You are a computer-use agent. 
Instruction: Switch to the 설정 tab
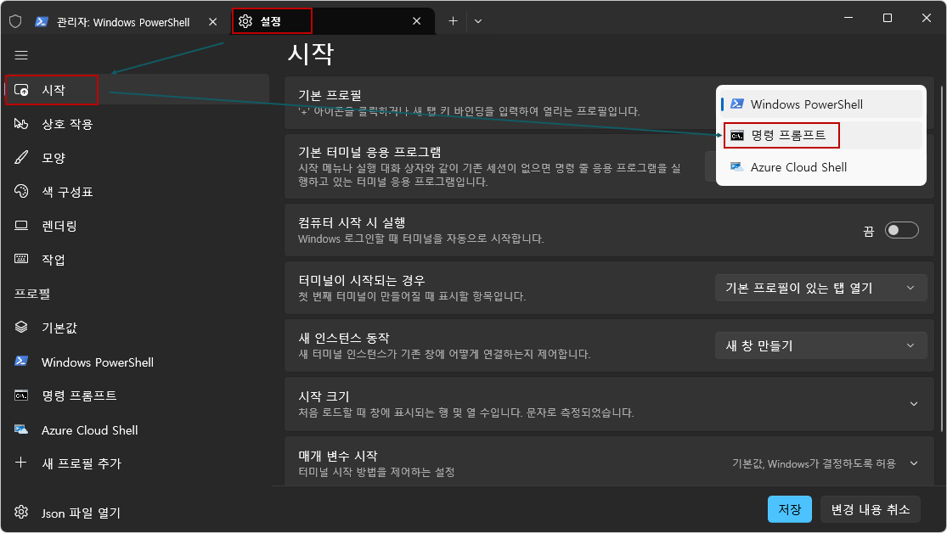(334, 21)
